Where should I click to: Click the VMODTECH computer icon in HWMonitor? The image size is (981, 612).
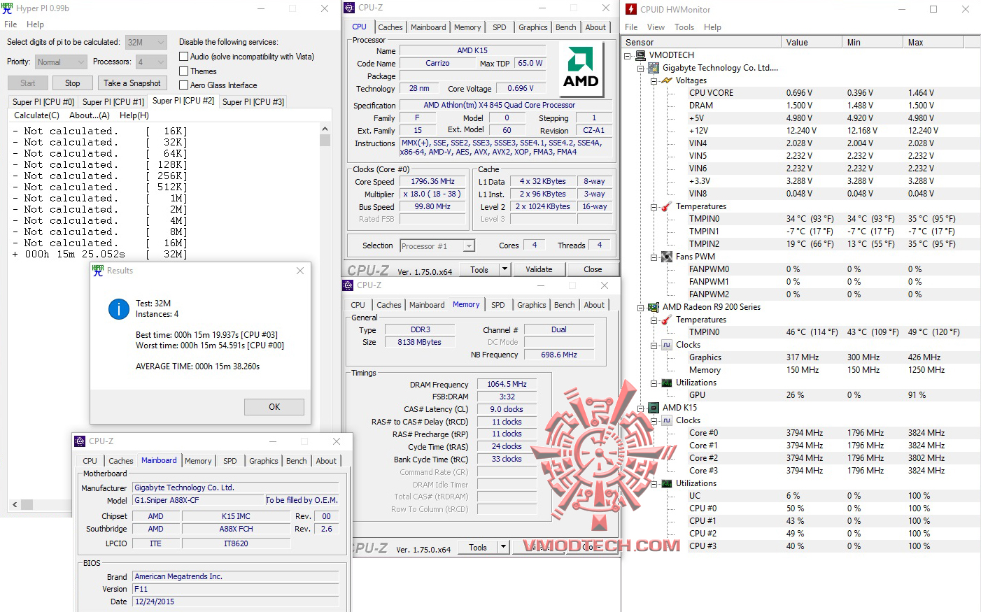[640, 55]
